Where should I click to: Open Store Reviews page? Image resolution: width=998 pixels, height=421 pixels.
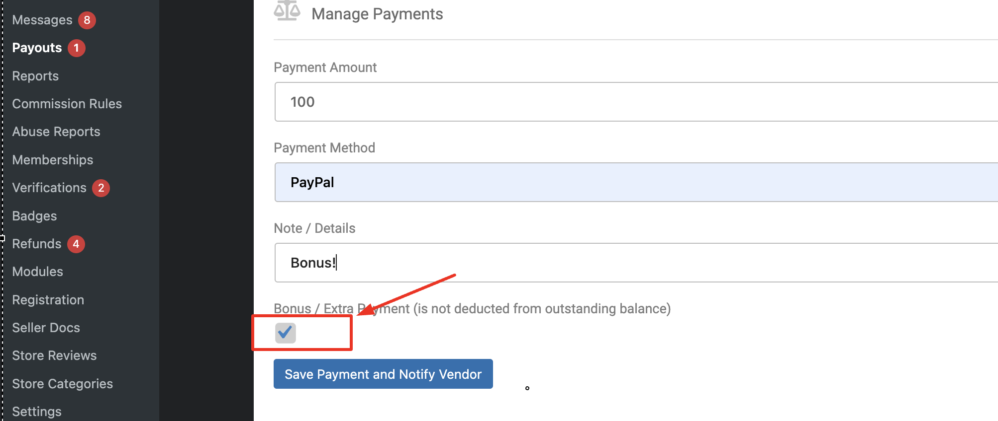[x=55, y=355]
